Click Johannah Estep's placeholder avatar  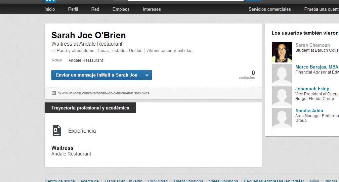(x=282, y=96)
